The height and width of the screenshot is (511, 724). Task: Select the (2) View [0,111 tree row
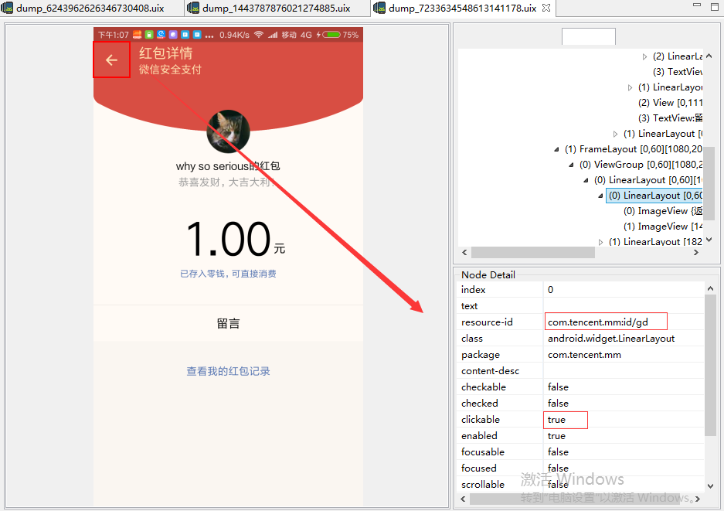(x=670, y=103)
